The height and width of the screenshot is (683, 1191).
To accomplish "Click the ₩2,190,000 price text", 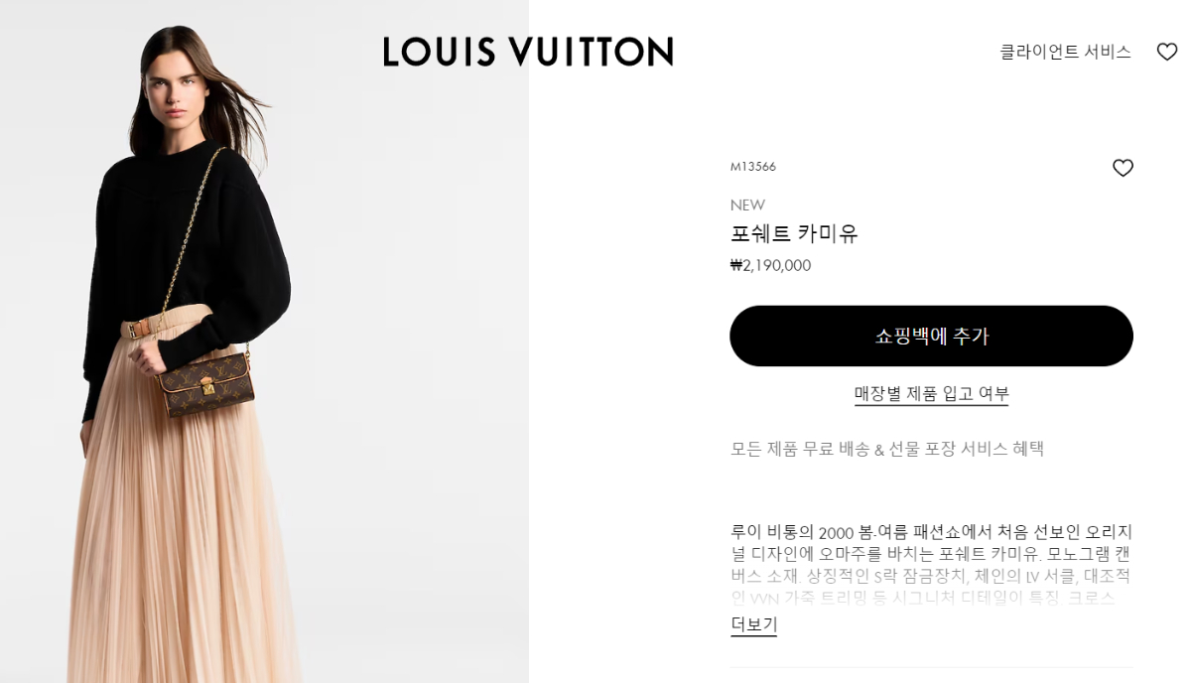I will (x=770, y=265).
